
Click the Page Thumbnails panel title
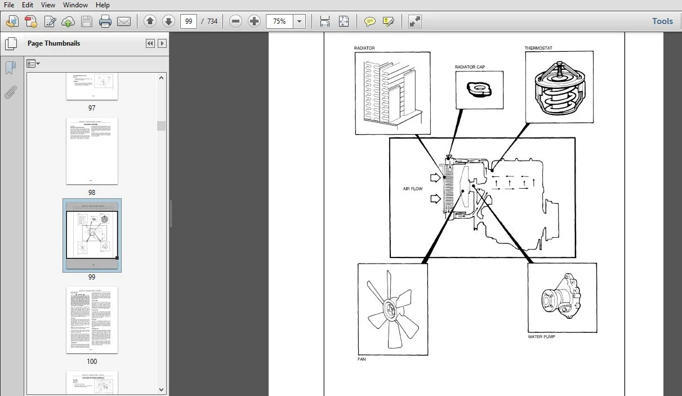click(54, 43)
